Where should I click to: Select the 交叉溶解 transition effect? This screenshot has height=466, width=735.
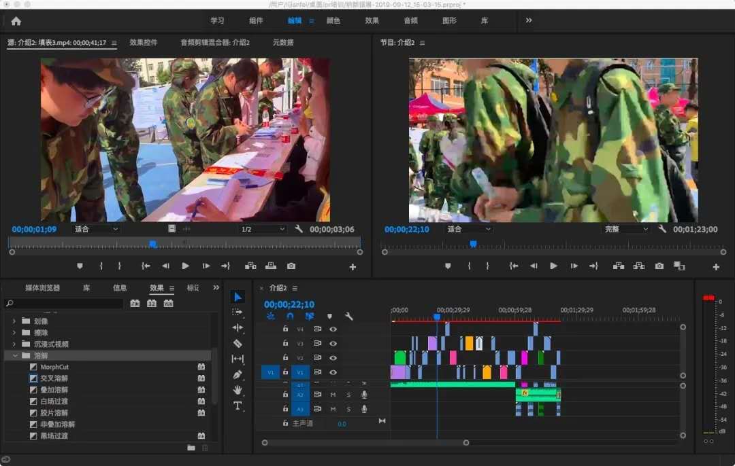(x=54, y=378)
